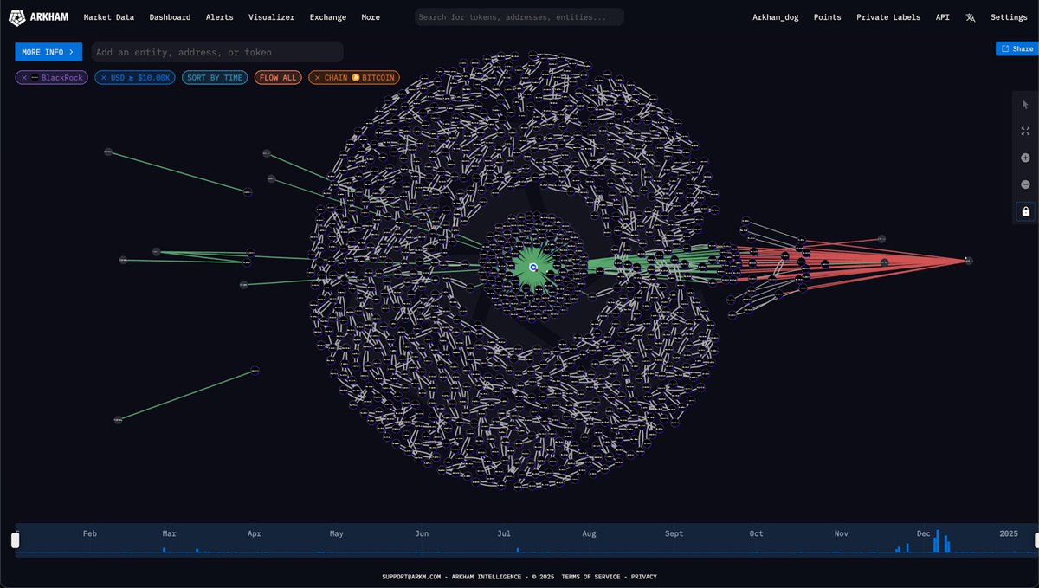Remove the BlackRock filter via its X

click(x=24, y=78)
